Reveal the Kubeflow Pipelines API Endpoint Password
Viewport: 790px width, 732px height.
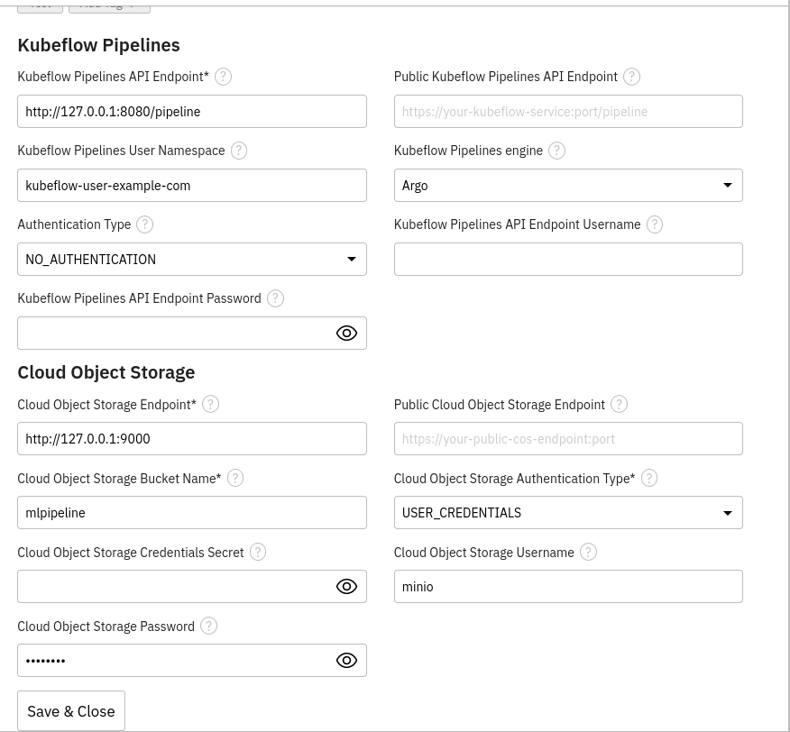[346, 334]
